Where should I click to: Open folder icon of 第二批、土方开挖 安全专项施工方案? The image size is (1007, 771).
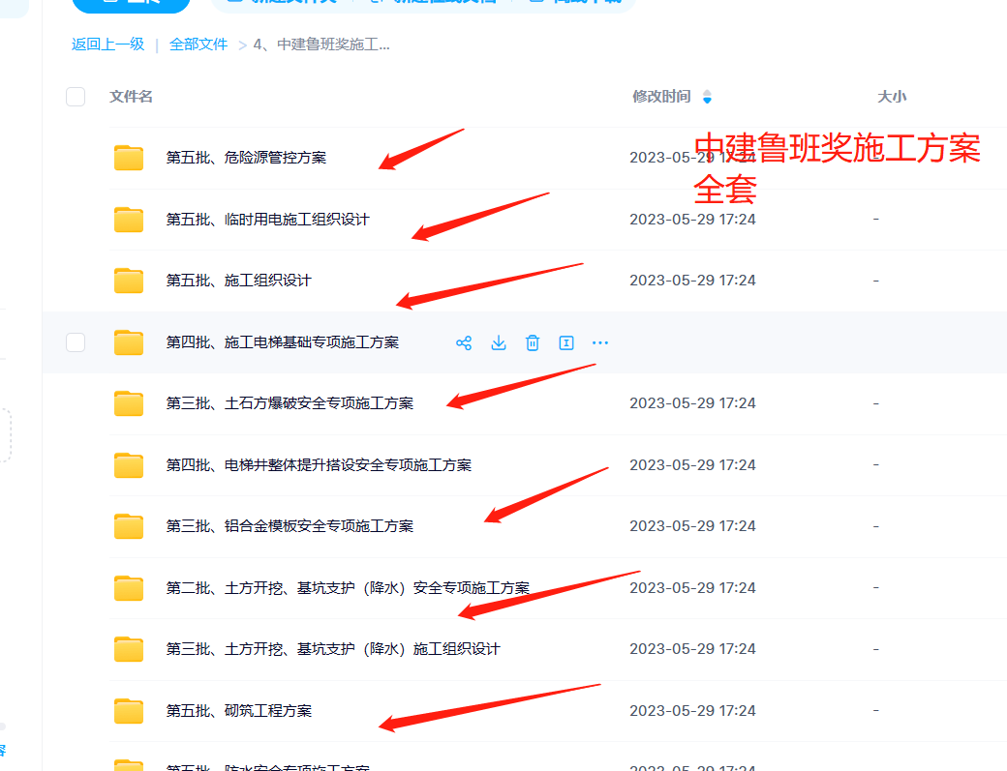[x=129, y=588]
